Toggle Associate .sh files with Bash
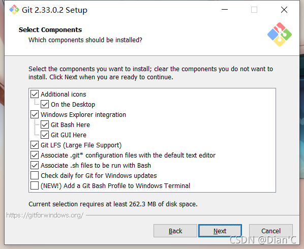This screenshot has height=249, width=304. pos(35,165)
